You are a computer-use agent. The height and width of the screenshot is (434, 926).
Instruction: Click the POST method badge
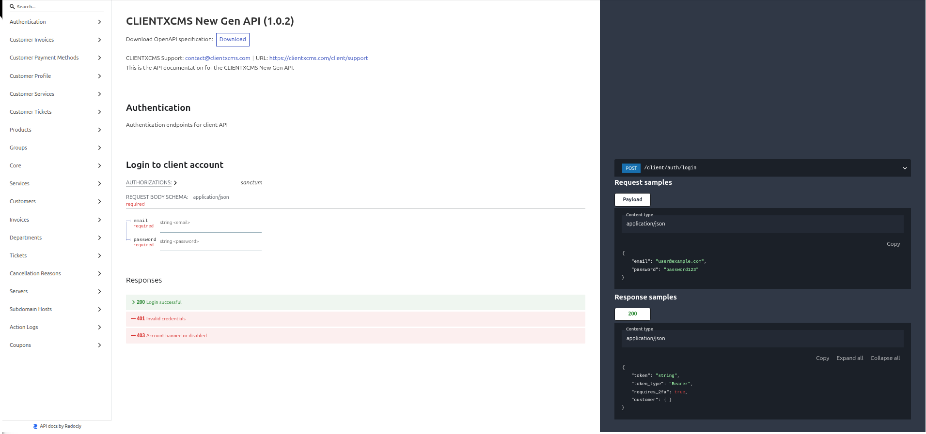(x=631, y=168)
